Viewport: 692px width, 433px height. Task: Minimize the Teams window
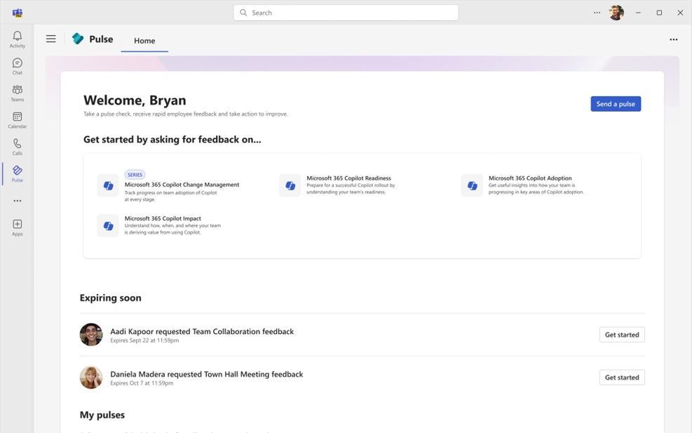click(638, 13)
